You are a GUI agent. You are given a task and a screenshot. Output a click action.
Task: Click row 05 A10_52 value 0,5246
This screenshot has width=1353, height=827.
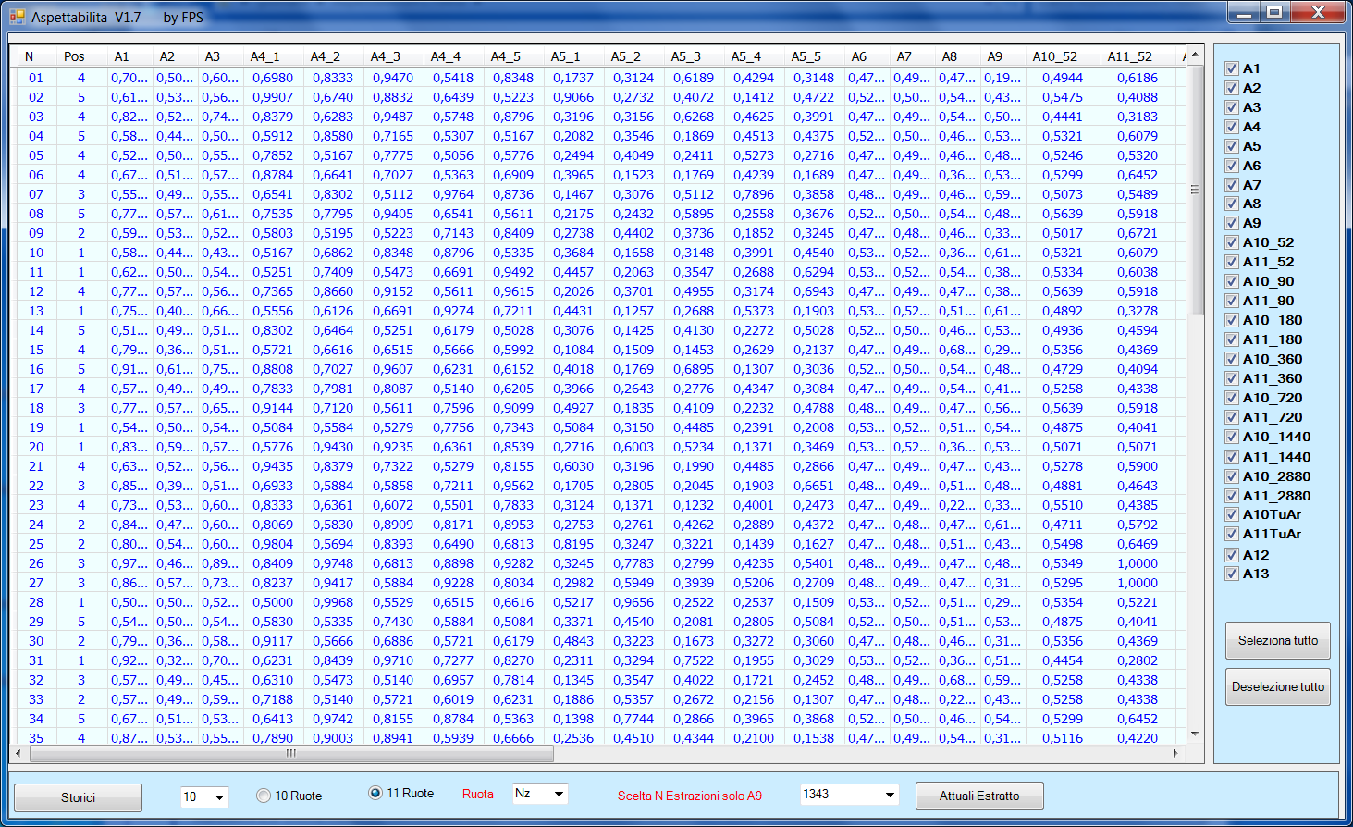(1063, 155)
